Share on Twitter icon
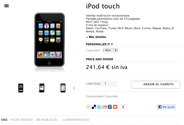The image size is (184, 125). 99,107
